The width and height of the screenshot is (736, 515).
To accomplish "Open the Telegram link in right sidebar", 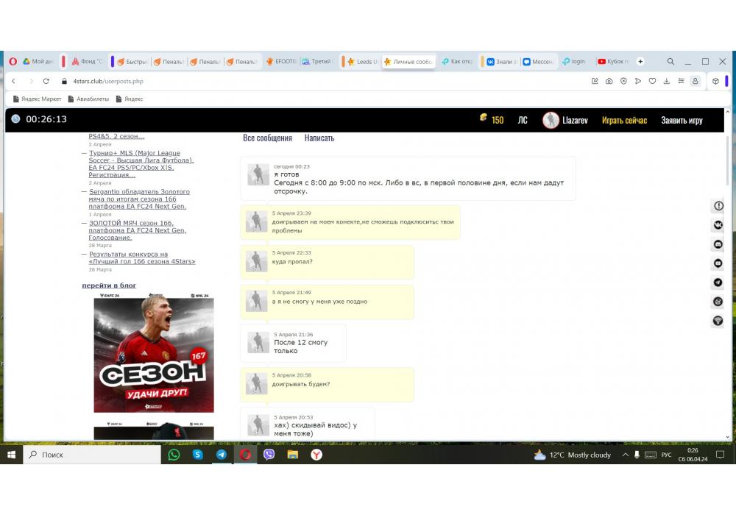I will [718, 283].
